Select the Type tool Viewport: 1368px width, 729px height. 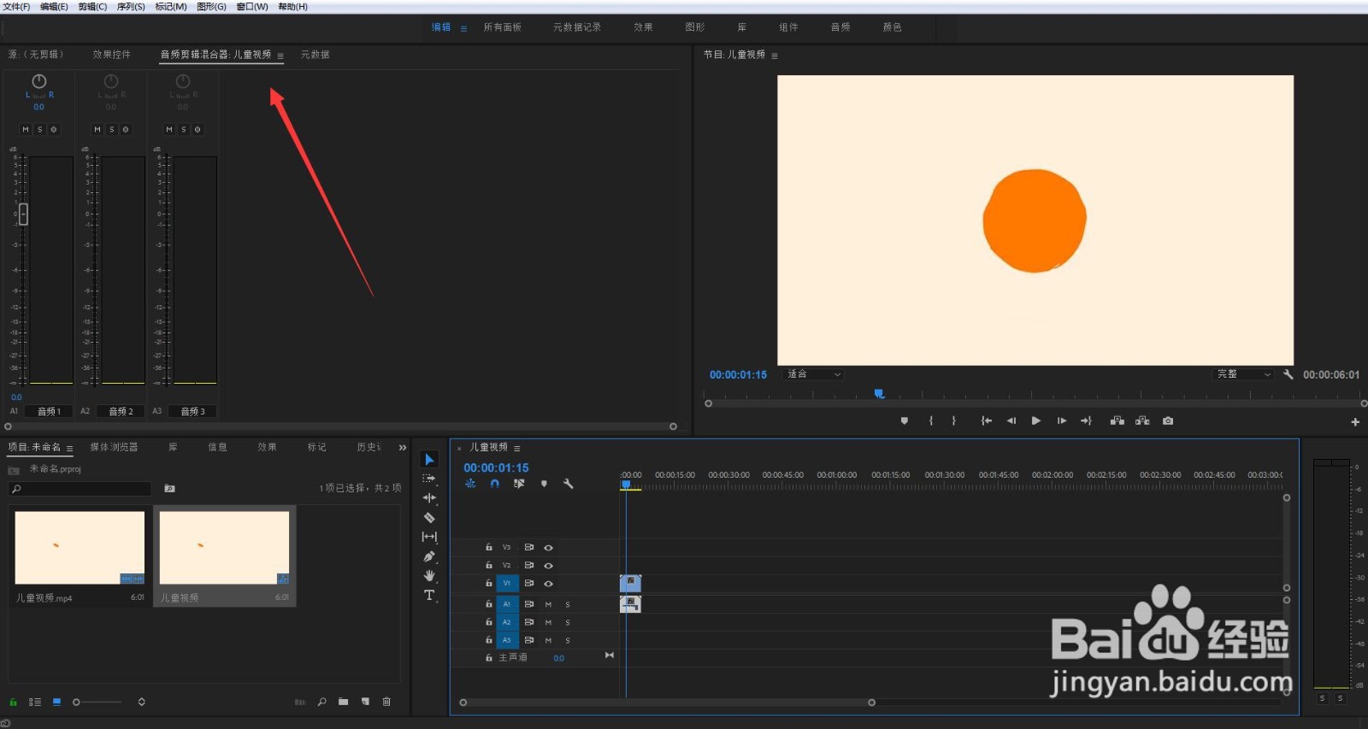point(429,595)
